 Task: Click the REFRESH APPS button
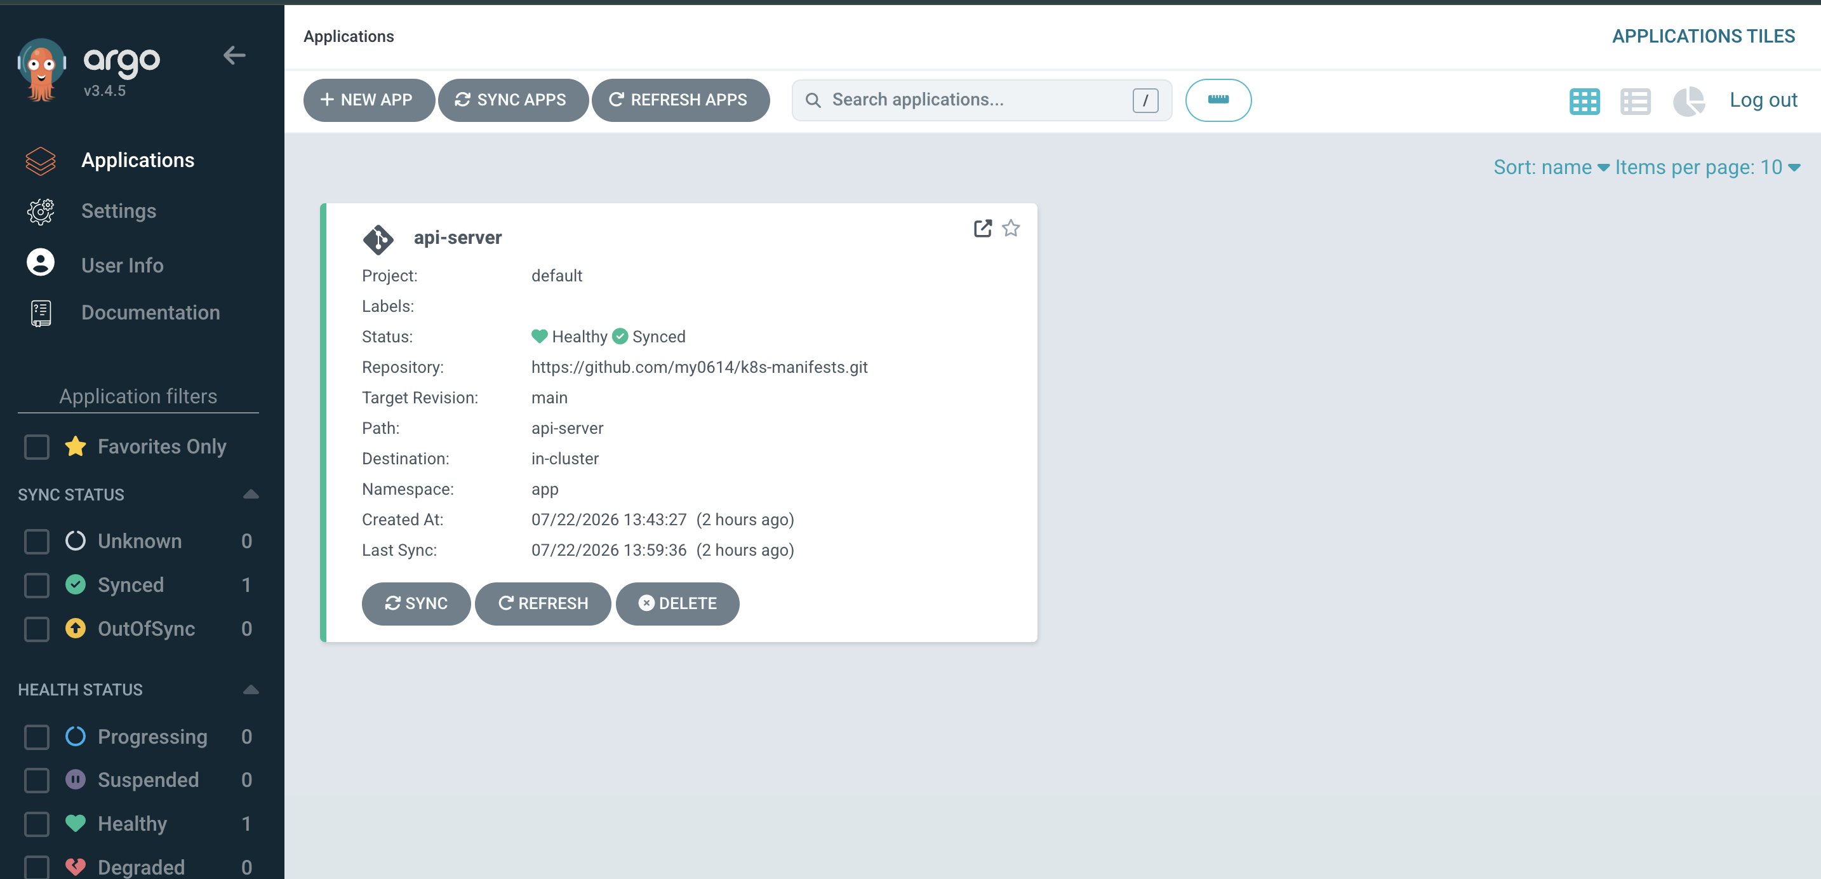tap(679, 100)
